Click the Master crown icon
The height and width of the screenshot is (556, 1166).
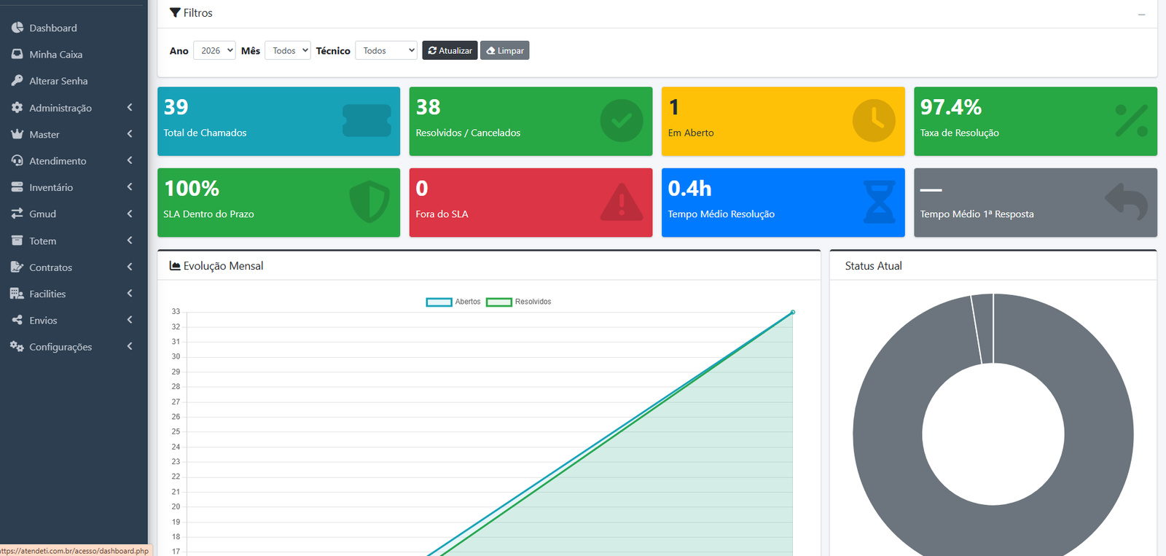pyautogui.click(x=17, y=134)
